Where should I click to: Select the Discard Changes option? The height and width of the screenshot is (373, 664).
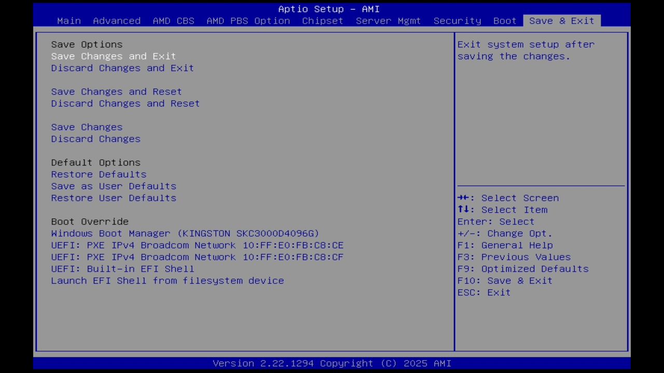pos(95,139)
